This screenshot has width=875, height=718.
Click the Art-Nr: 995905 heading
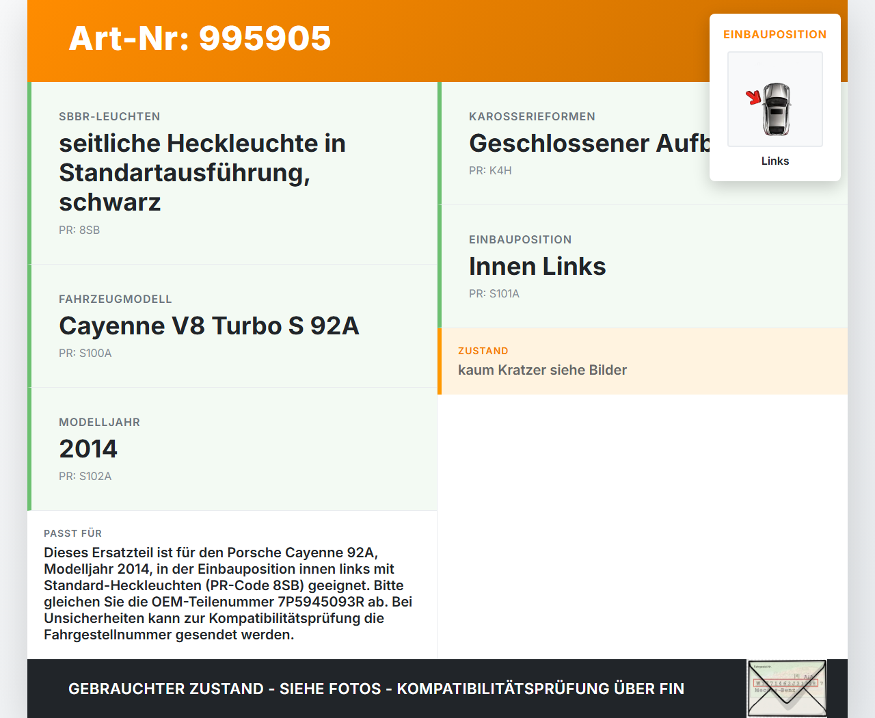click(200, 38)
